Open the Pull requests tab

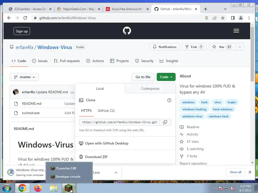67,61
